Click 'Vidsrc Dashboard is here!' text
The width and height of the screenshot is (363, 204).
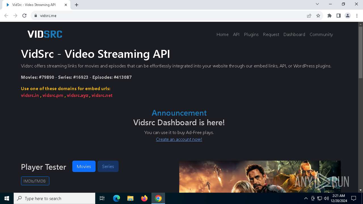point(179,122)
